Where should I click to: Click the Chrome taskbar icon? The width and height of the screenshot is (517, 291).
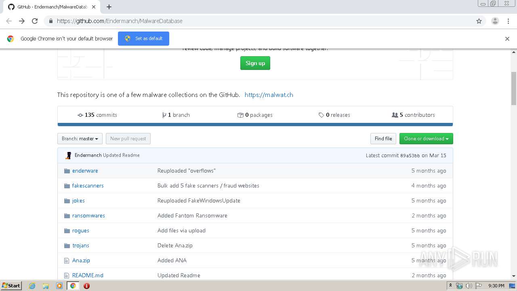point(73,286)
